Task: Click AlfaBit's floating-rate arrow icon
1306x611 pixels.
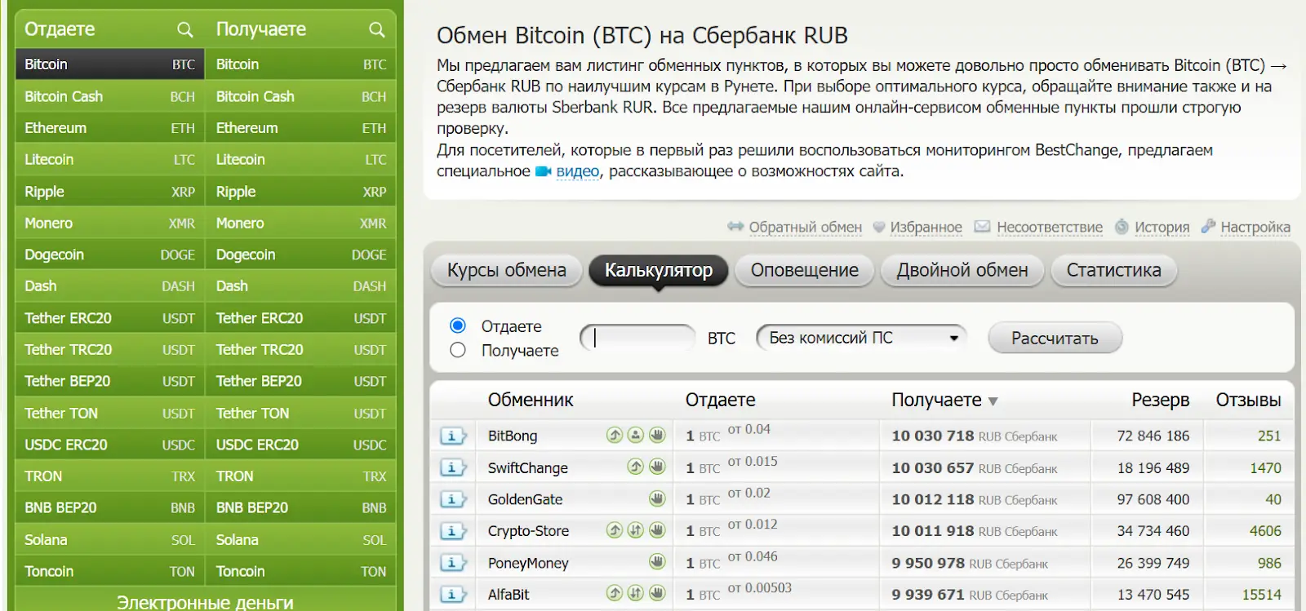Action: [615, 593]
